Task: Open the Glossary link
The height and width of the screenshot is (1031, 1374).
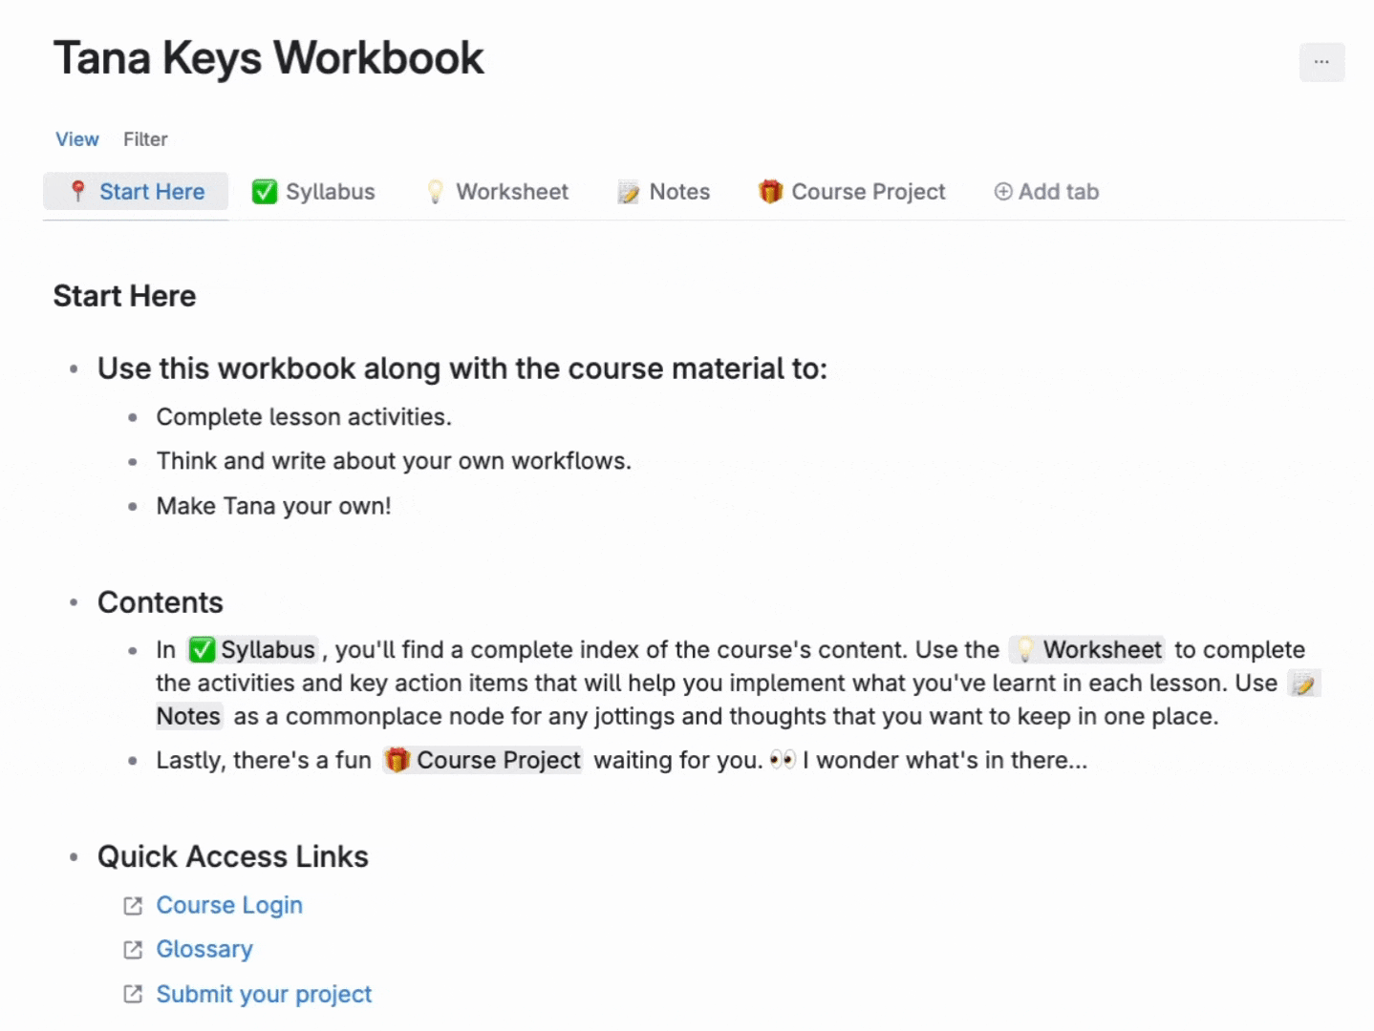Action: (204, 949)
